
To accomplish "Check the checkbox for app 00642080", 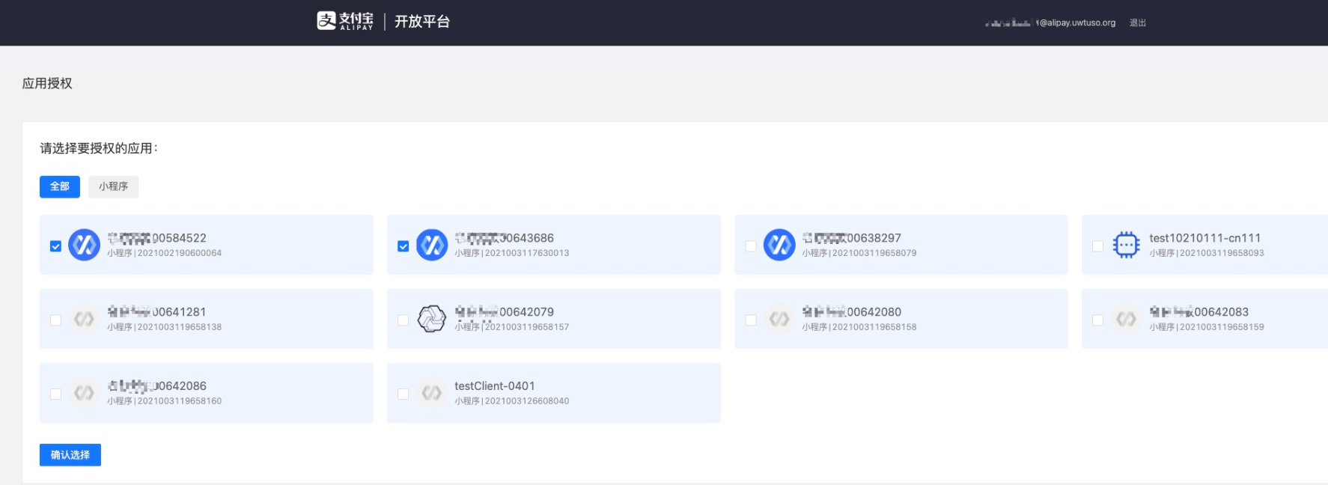I will coord(750,320).
